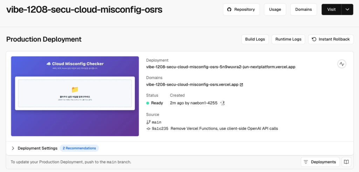Open the vibe-1208-secu-cloud-misconfig-osrs.vercel.app domain link
This screenshot has width=359, height=172.
[x=192, y=85]
